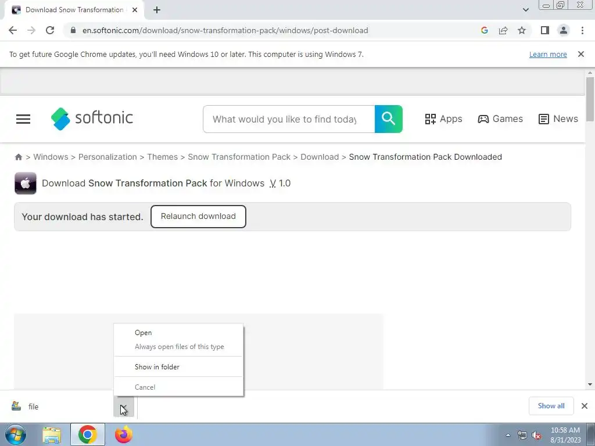The image size is (595, 446).
Task: Open the Chrome side panel
Action: [x=545, y=30]
